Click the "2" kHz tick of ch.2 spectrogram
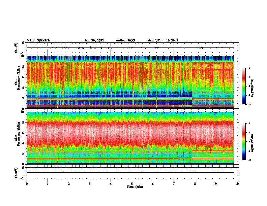This screenshot has width=267, height=206. tap(23, 154)
